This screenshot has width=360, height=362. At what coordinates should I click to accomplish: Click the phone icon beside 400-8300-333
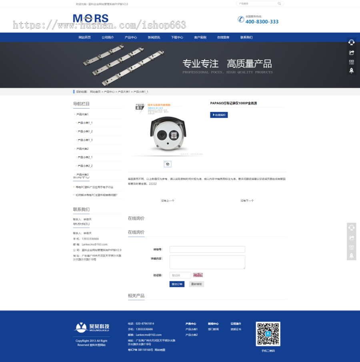(240, 20)
